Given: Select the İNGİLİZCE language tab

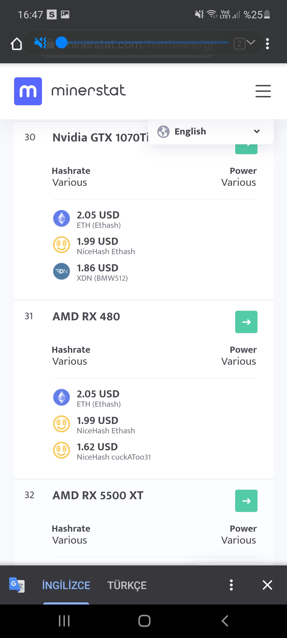Looking at the screenshot, I should 66,585.
